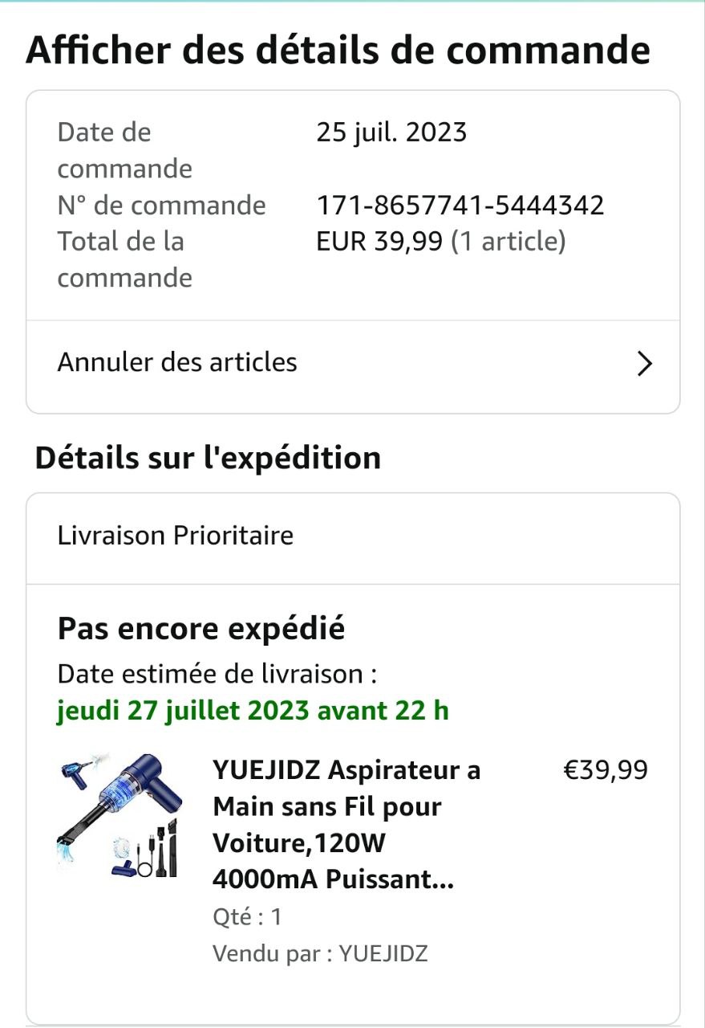Tap the Date estimée de livraison label
705x1028 pixels.
coord(217,674)
